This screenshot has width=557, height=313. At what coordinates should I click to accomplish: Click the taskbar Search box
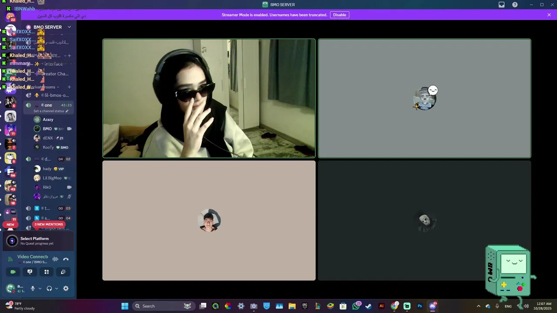tap(163, 306)
